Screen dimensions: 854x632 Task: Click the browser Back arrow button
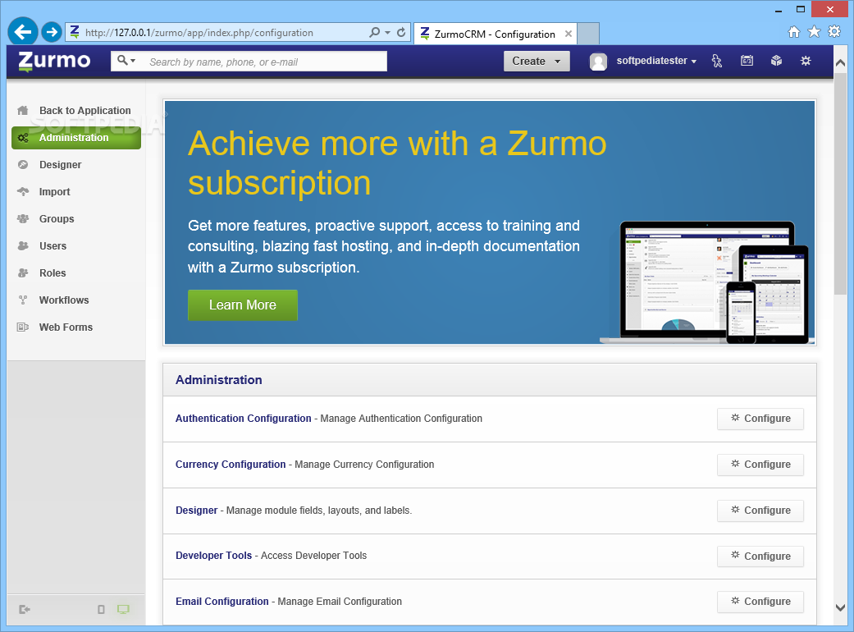click(x=23, y=32)
